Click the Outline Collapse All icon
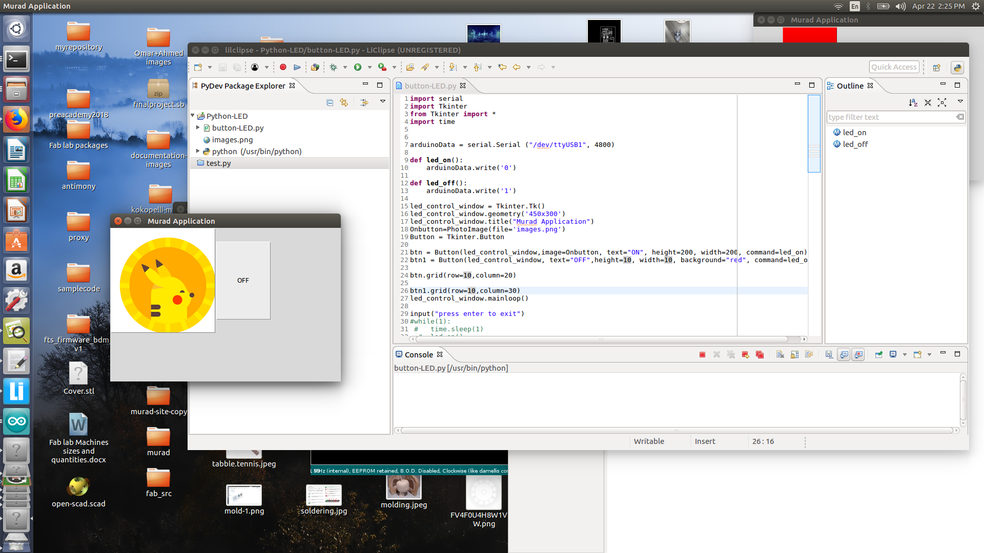 tap(928, 102)
